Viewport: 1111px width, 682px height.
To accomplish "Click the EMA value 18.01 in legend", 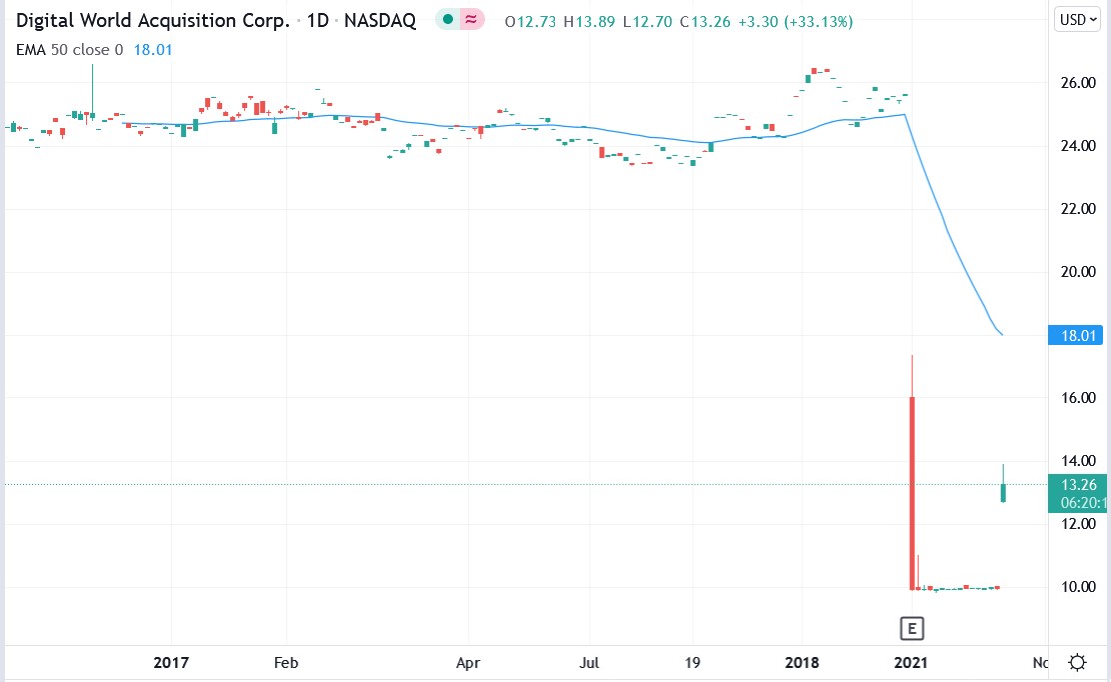I will [153, 50].
